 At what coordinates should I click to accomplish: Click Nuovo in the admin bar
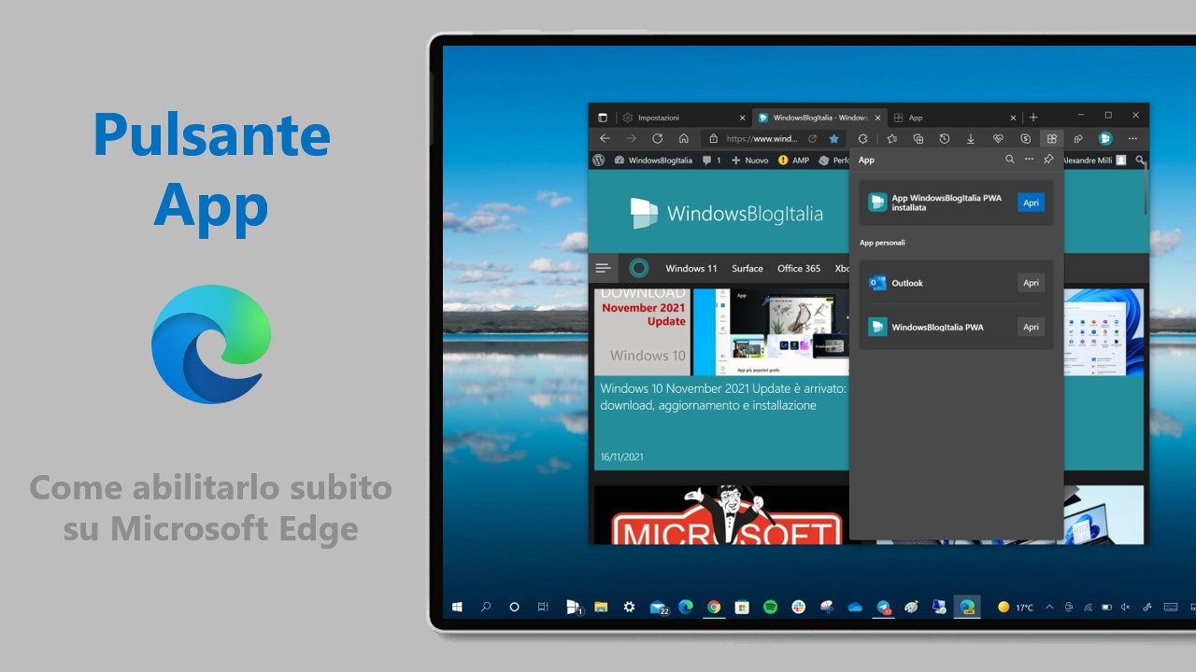pos(749,161)
